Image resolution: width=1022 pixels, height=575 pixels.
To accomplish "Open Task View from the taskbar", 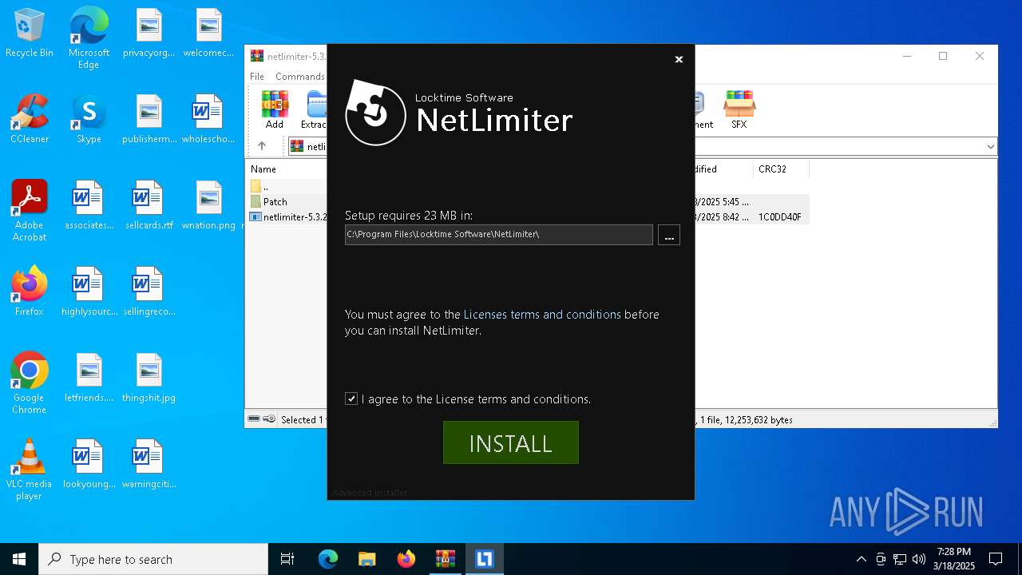I will [x=287, y=559].
